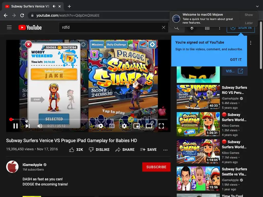
Task: Toggle the autoplay switch in player
Action: pyautogui.click(x=99, y=126)
